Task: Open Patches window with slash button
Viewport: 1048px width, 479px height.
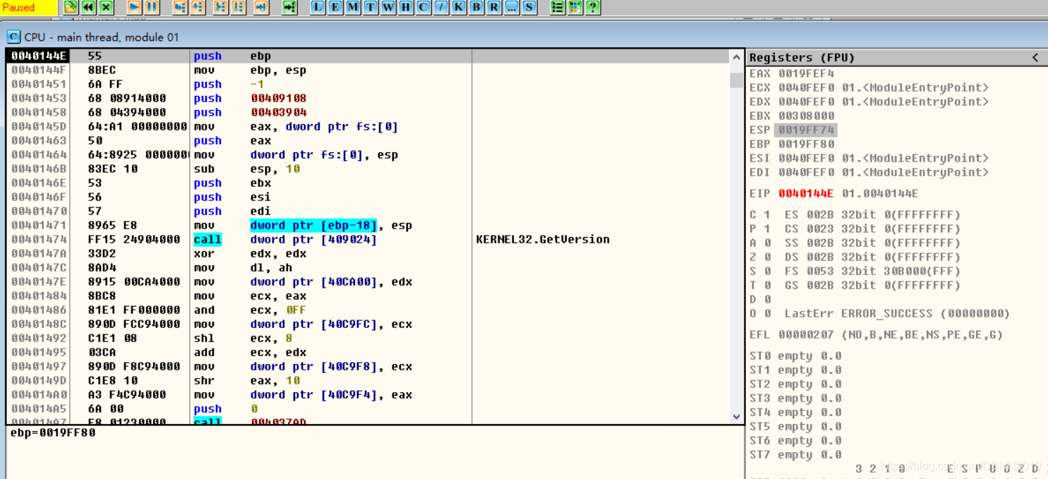Action: [441, 7]
